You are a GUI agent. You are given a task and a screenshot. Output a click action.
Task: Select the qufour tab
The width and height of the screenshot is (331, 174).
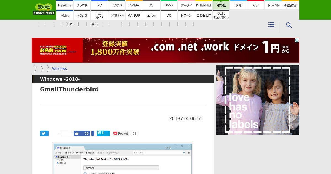[151, 15]
